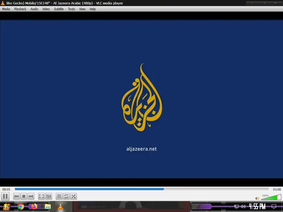
Task: Seek within the blue progress bar
Action: pyautogui.click(x=142, y=189)
